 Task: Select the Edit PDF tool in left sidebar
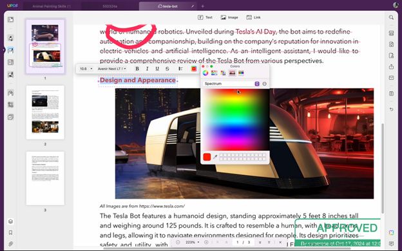coord(10,50)
